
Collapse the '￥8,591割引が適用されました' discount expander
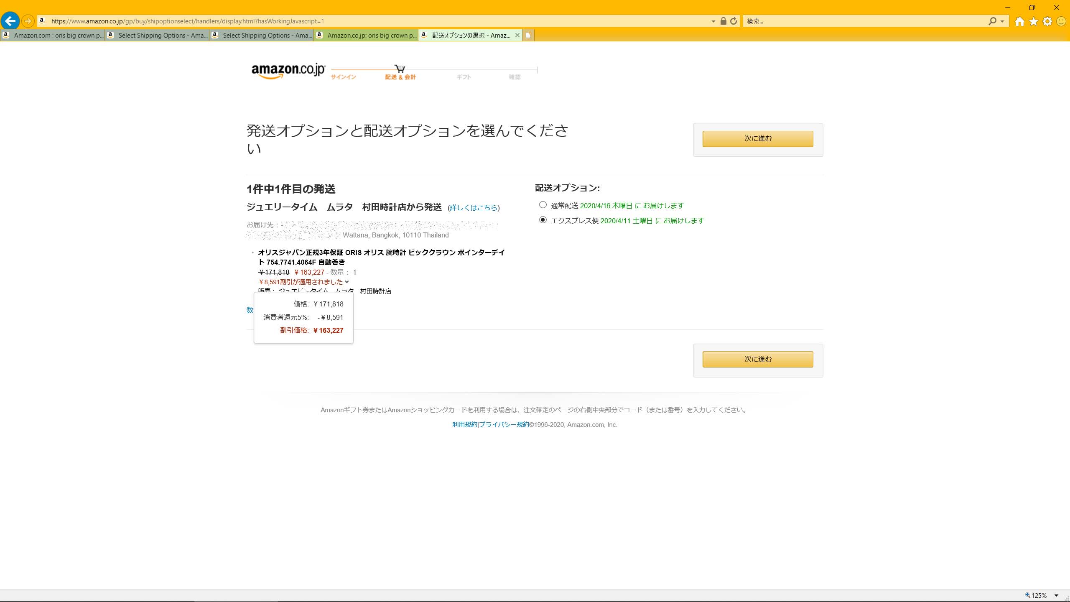(346, 282)
